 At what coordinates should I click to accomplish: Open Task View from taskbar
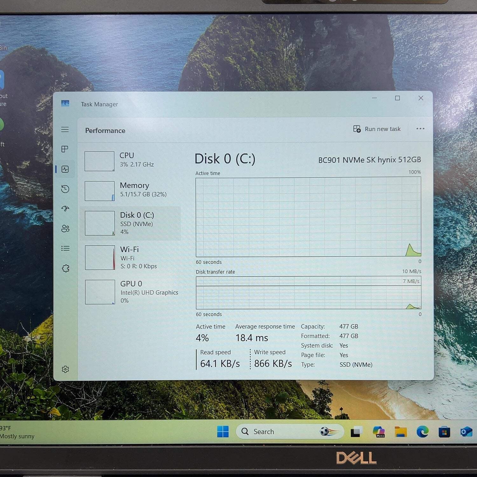tap(356, 432)
